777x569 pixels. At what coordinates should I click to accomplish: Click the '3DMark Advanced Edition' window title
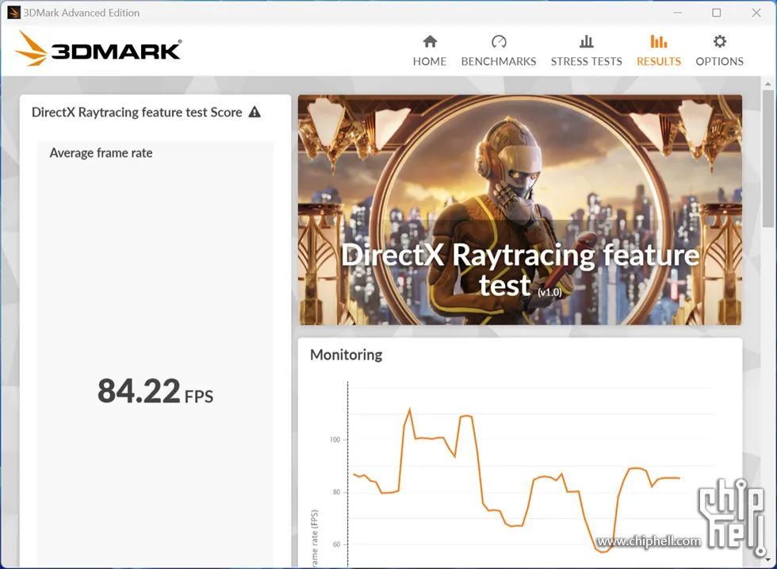coord(81,13)
